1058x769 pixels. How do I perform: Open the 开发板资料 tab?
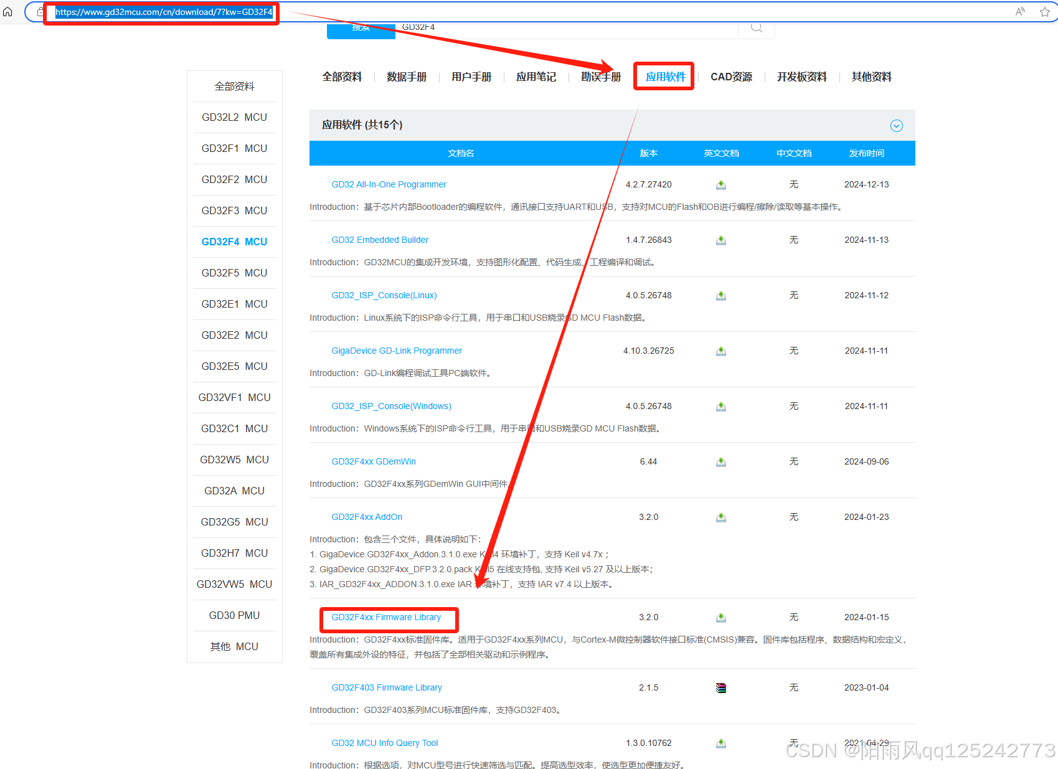(x=802, y=77)
